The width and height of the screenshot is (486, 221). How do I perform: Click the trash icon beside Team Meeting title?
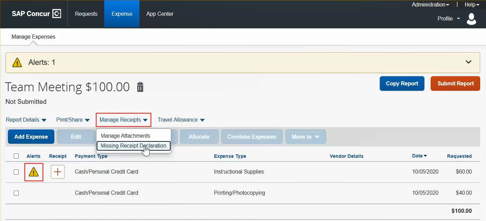coord(140,87)
